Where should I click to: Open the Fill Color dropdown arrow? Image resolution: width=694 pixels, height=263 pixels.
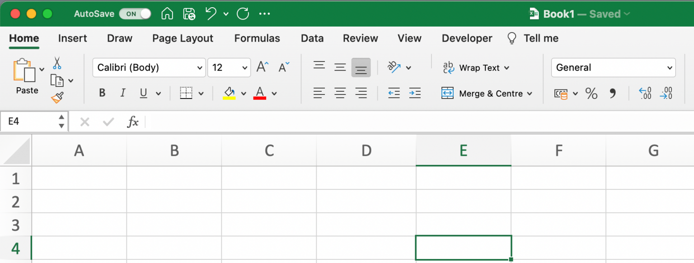(244, 93)
